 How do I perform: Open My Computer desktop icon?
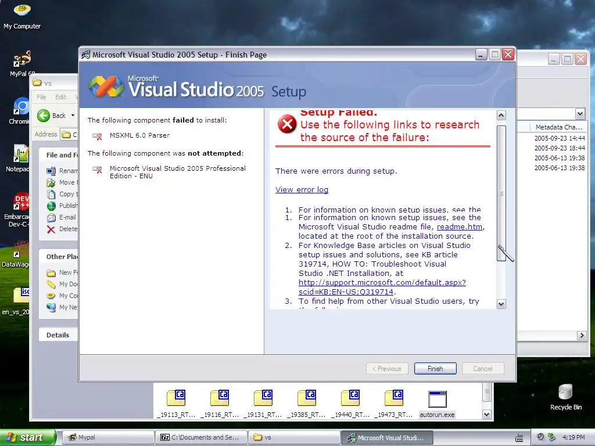(22, 16)
